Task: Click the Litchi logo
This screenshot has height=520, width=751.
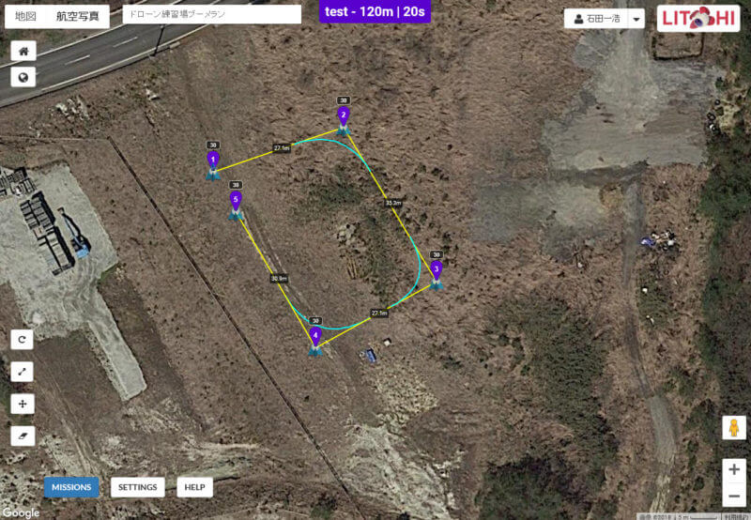Action: coord(698,19)
